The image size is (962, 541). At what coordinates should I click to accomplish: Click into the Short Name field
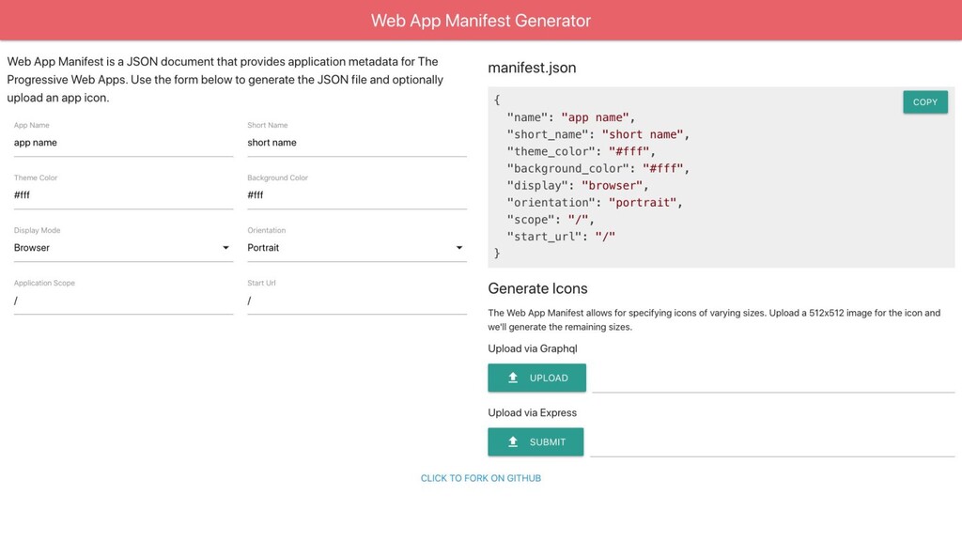356,143
